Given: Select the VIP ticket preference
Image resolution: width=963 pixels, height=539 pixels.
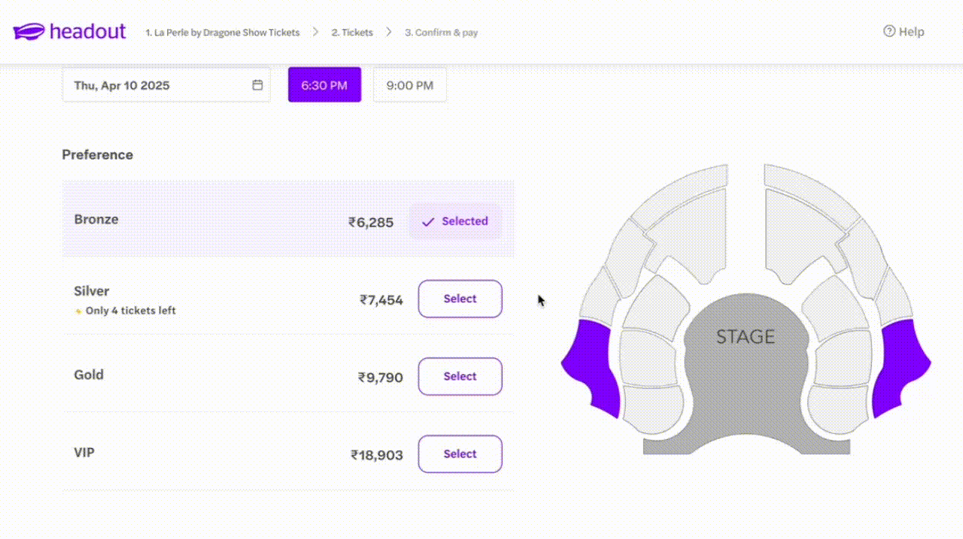Looking at the screenshot, I should [459, 454].
